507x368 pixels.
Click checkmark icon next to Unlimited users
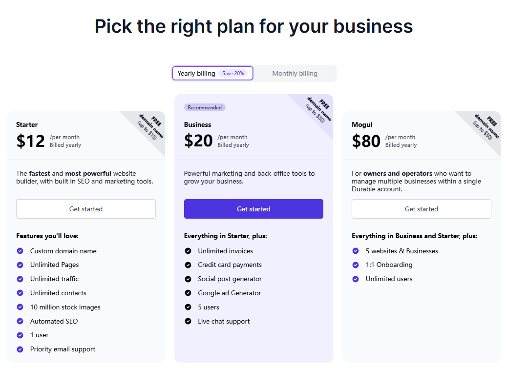point(356,279)
